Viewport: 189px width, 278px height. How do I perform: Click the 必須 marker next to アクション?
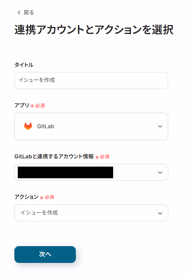(49, 197)
